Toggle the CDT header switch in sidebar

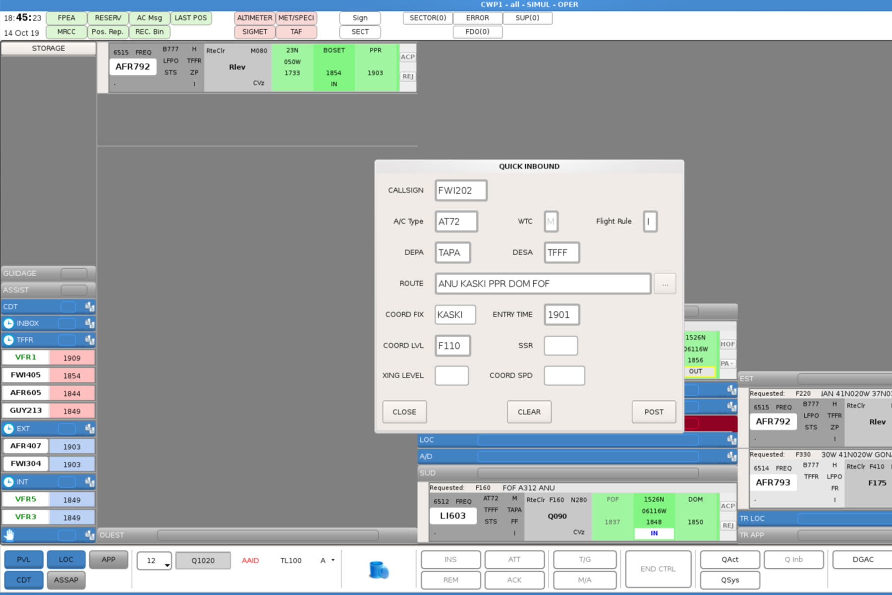(x=68, y=306)
